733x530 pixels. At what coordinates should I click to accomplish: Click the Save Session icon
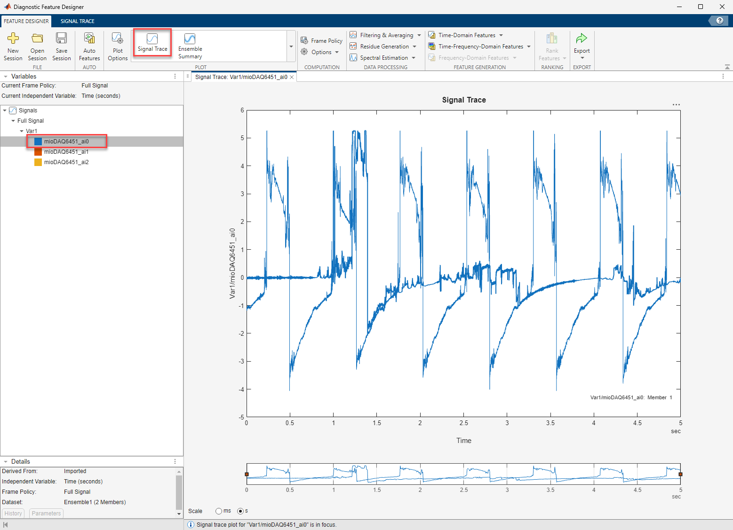62,39
